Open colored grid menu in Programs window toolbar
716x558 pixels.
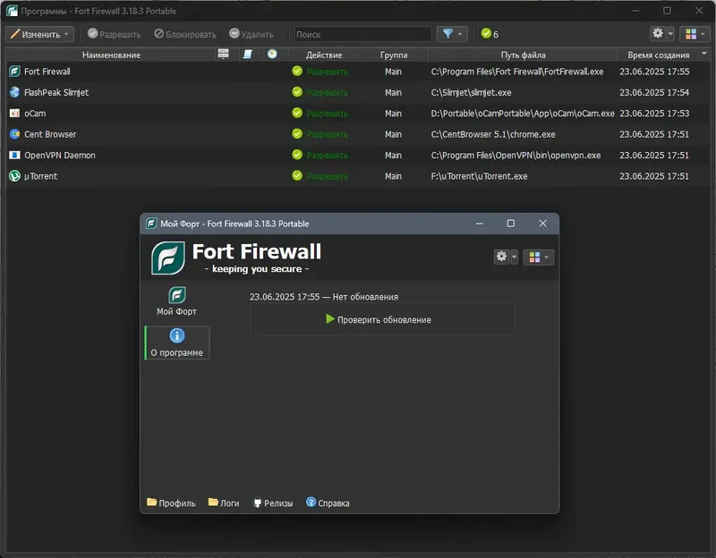(695, 34)
